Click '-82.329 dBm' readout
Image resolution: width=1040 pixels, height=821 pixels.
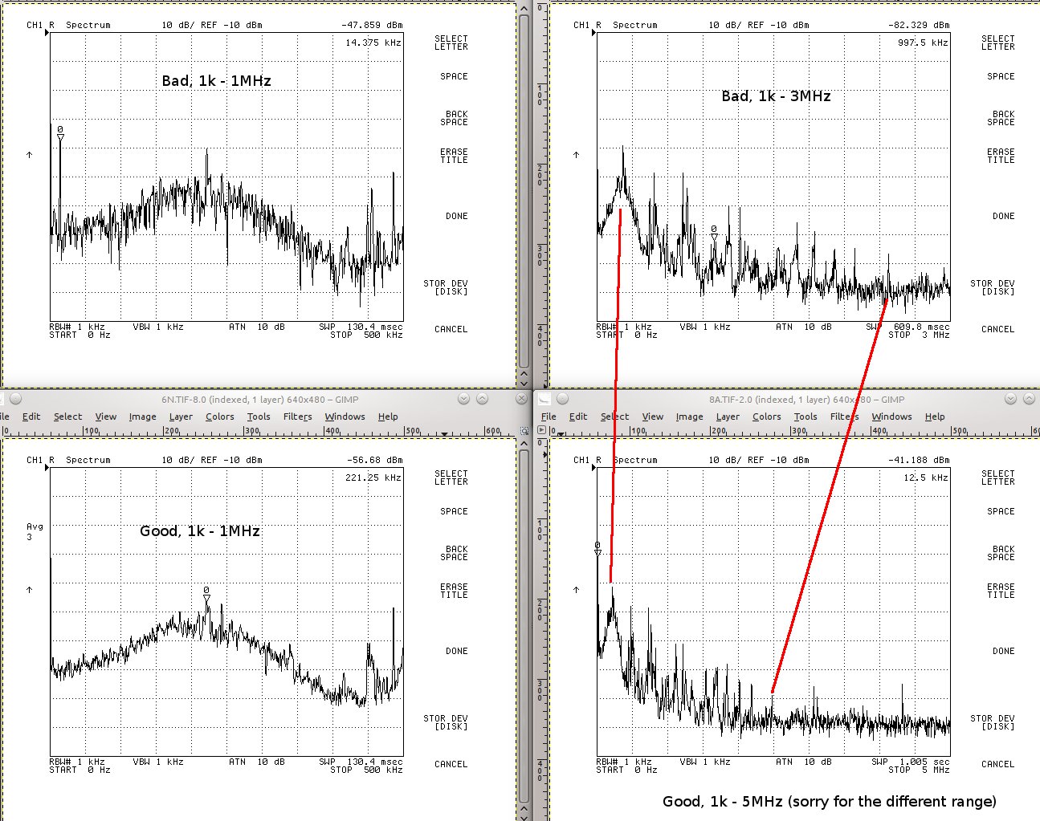pos(919,25)
